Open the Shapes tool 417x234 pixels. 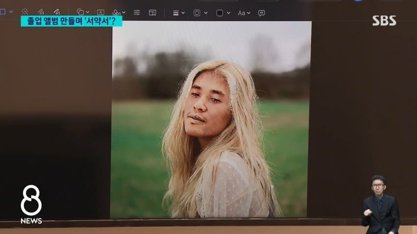coord(80,12)
